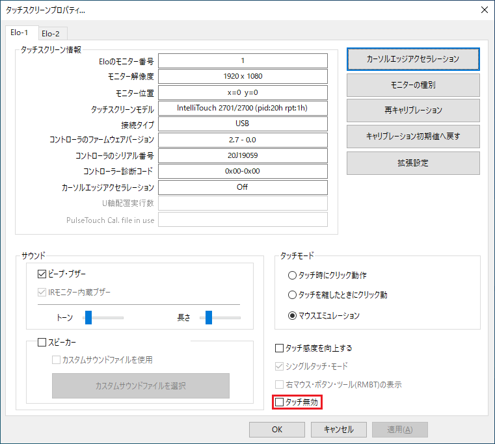Screen dimensions: 495x444
Task: Select マウスエミュレーション radio button
Action: coord(293,316)
